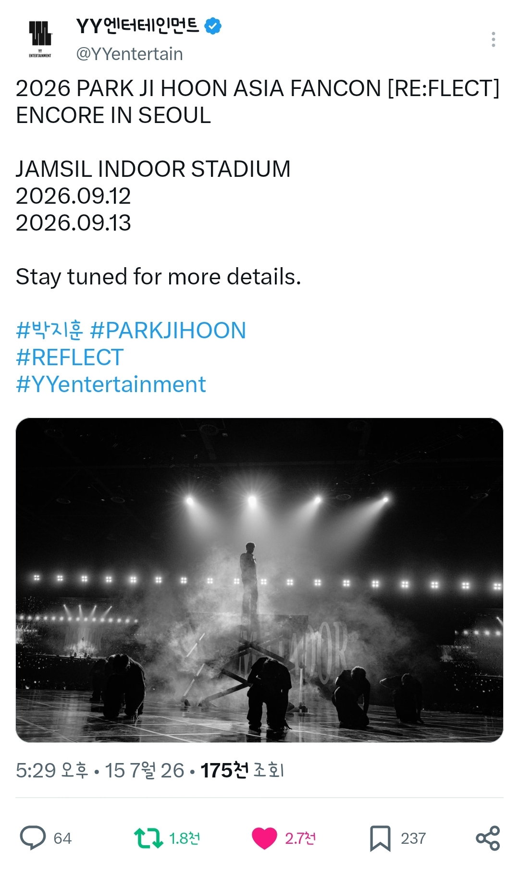This screenshot has height=875, width=519.
Task: Open the three-dot more options menu
Action: tap(493, 39)
